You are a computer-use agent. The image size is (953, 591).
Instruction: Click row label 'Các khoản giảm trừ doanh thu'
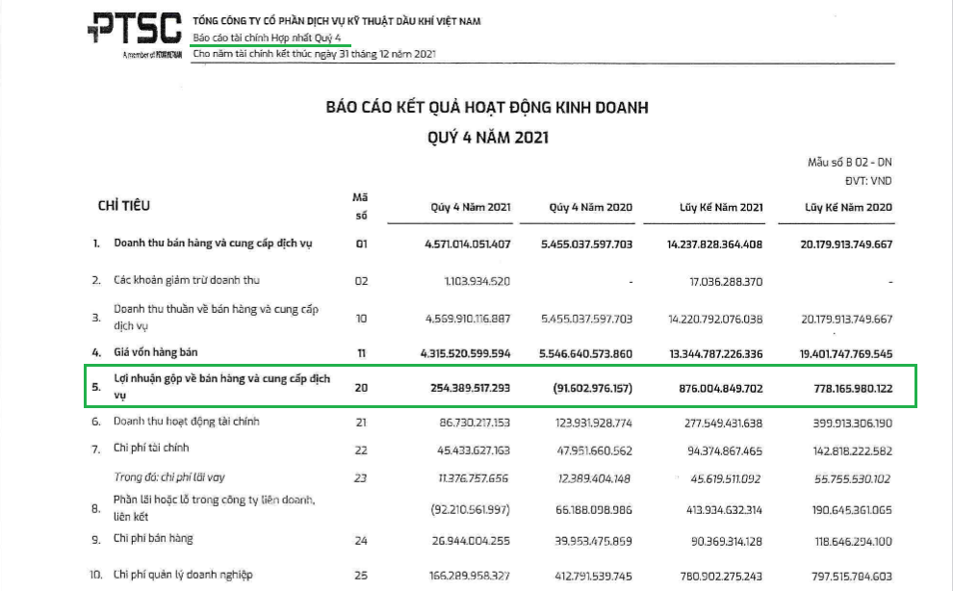(187, 280)
